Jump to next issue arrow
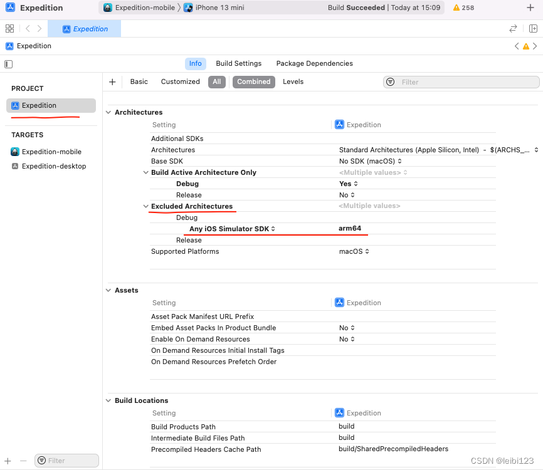This screenshot has height=470, width=543. coord(535,46)
